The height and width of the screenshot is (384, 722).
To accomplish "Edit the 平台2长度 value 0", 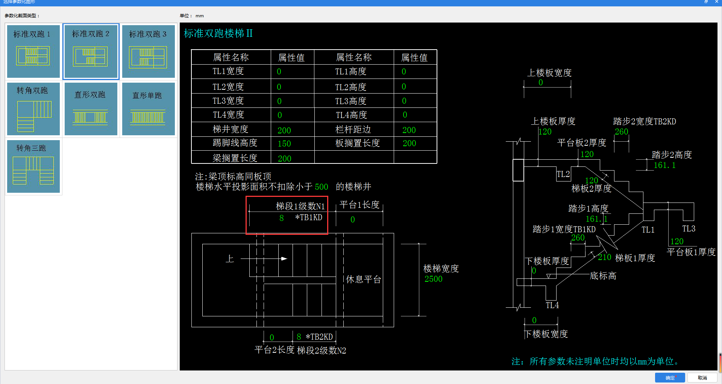I will (272, 337).
